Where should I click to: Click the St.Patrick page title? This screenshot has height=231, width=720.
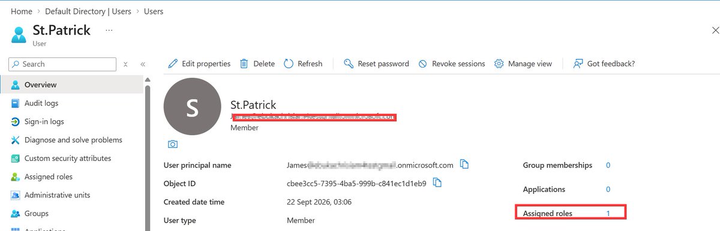click(x=62, y=30)
